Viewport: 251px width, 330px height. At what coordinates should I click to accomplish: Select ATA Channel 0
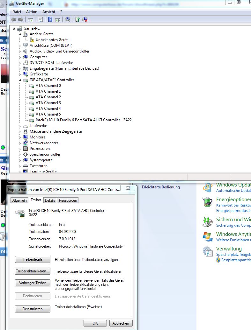tap(48, 86)
